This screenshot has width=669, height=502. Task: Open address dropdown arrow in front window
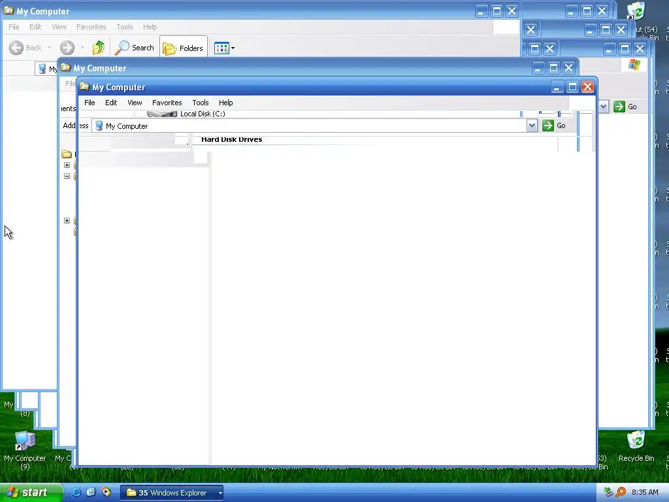click(x=532, y=125)
